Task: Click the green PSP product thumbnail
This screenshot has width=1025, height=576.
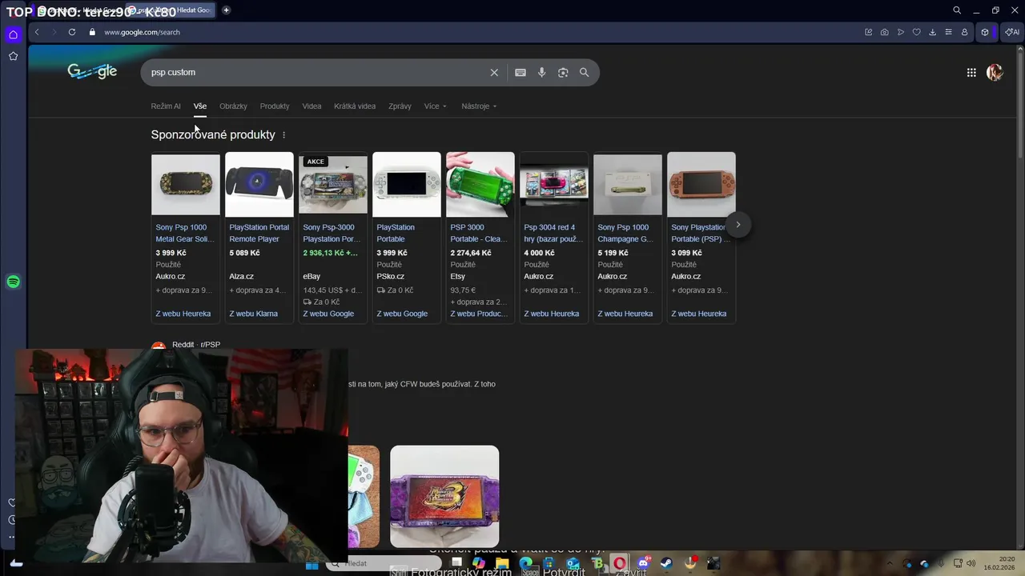Action: pyautogui.click(x=480, y=185)
